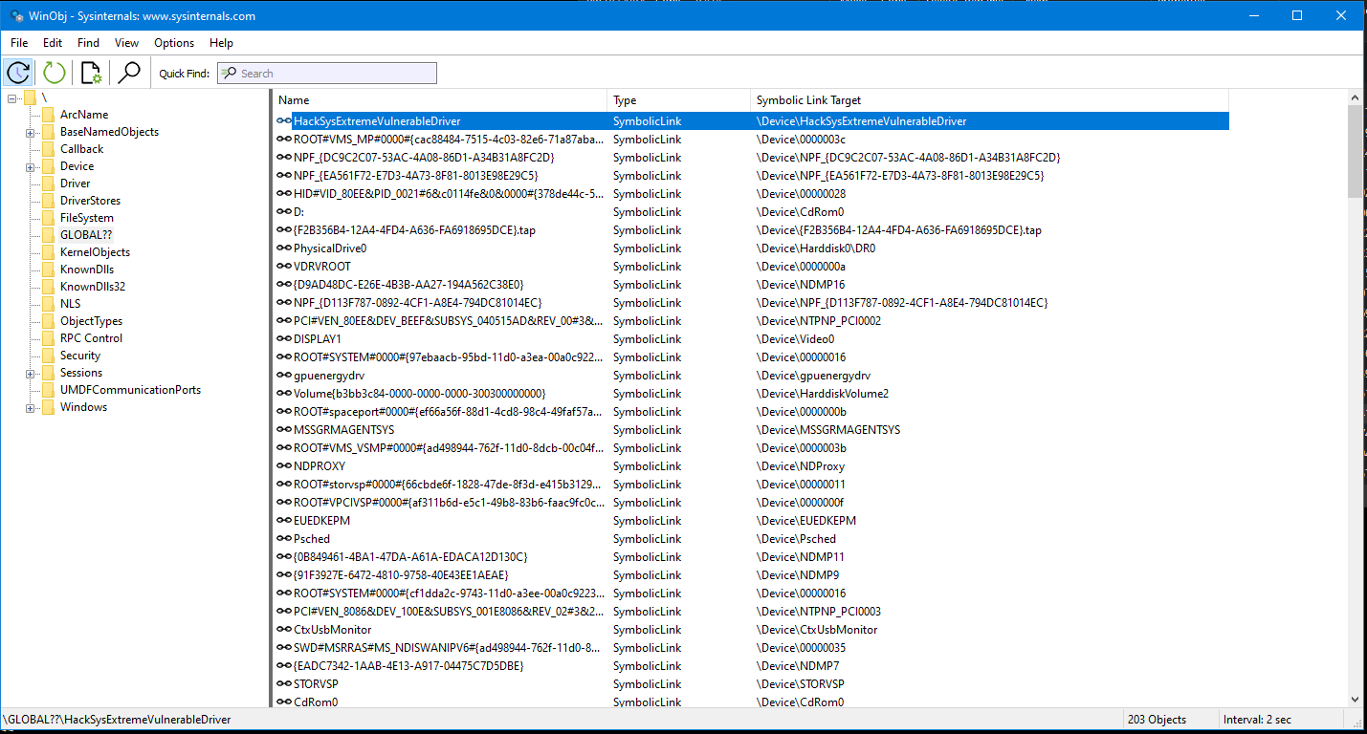Viewport: 1367px width, 734px height.
Task: Click the Security folder icon
Action: pos(48,356)
